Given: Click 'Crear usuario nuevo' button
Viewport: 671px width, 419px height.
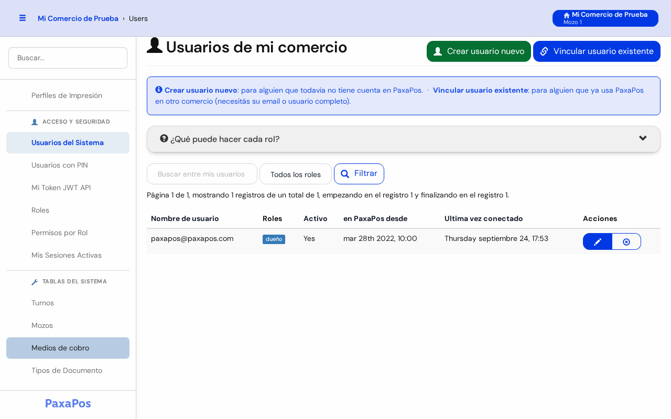Looking at the screenshot, I should point(479,51).
